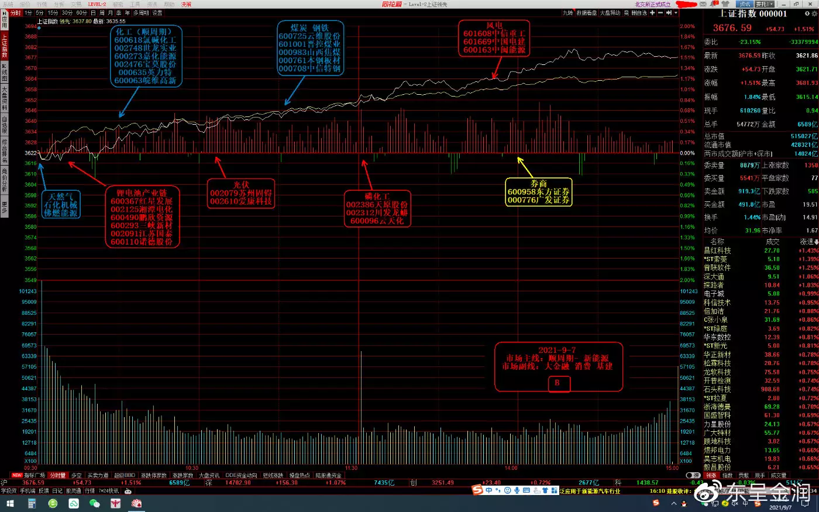
Task: Select 普联软件 row in stock list
Action: (760, 267)
